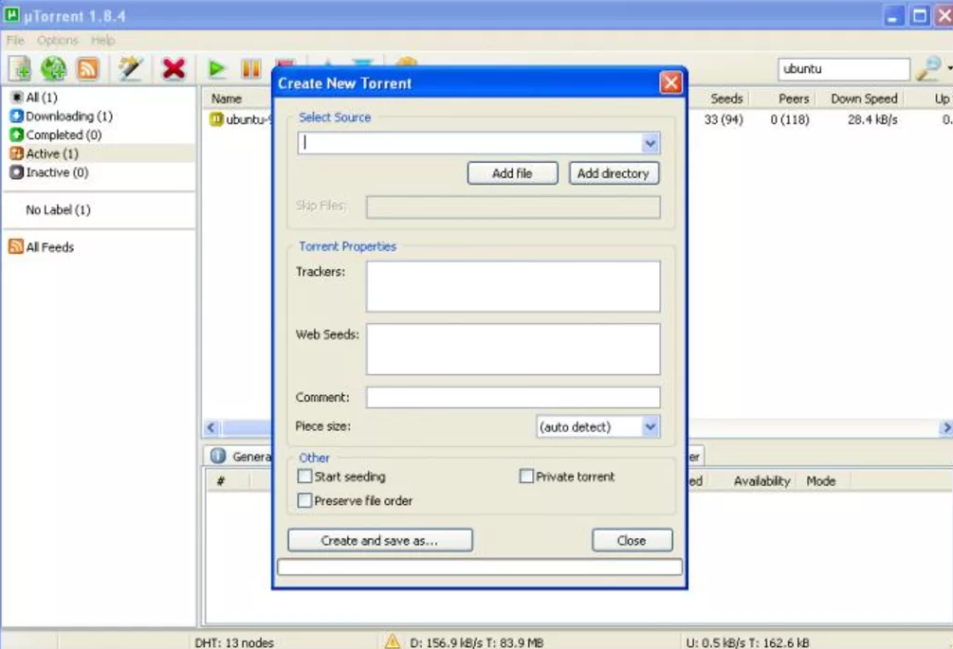Image resolution: width=953 pixels, height=649 pixels.
Task: Click DHT: 13 nodes in status bar
Action: [234, 642]
